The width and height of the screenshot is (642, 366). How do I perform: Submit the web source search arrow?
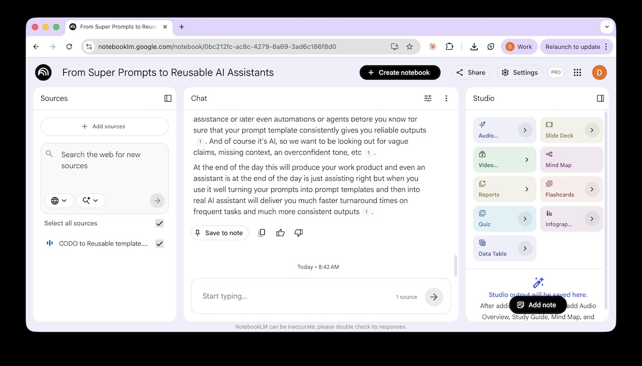157,201
